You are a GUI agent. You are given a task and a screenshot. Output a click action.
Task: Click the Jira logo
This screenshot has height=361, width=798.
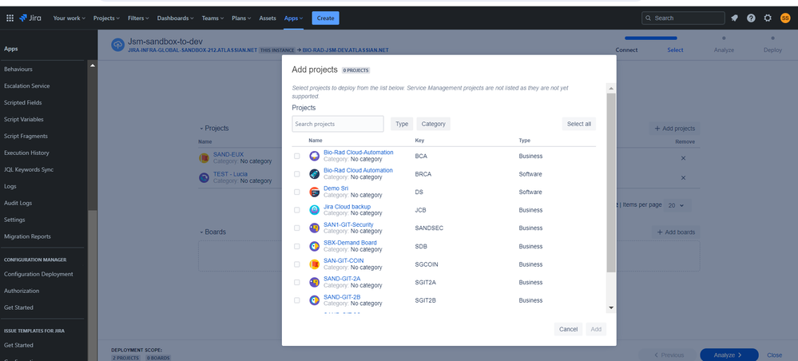tap(30, 18)
